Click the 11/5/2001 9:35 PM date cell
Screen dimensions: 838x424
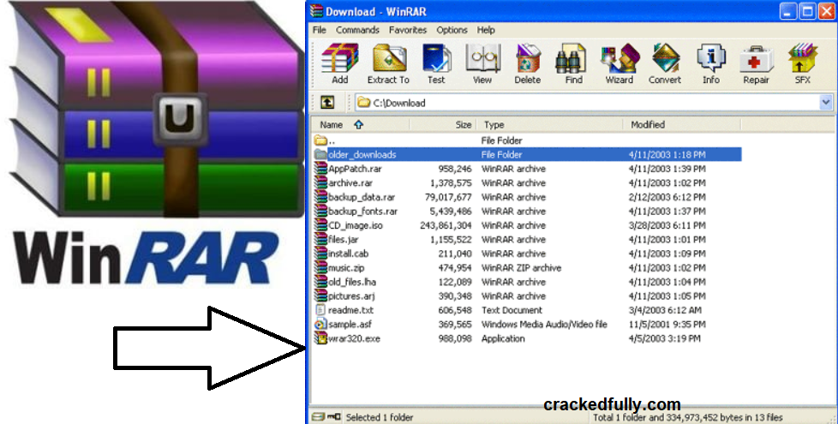click(667, 324)
